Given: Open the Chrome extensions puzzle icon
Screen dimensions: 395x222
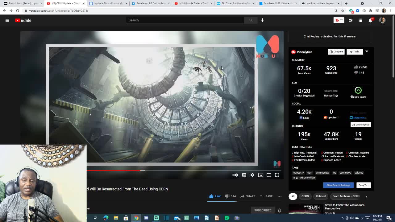Looking at the screenshot, I should click(x=371, y=10).
